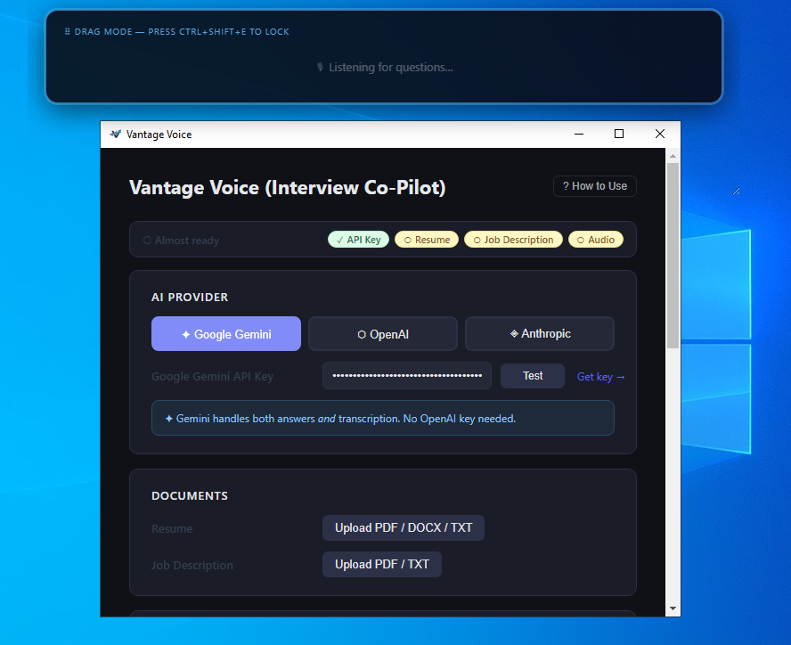Click the Audio status badge
This screenshot has height=645, width=791.
(595, 239)
